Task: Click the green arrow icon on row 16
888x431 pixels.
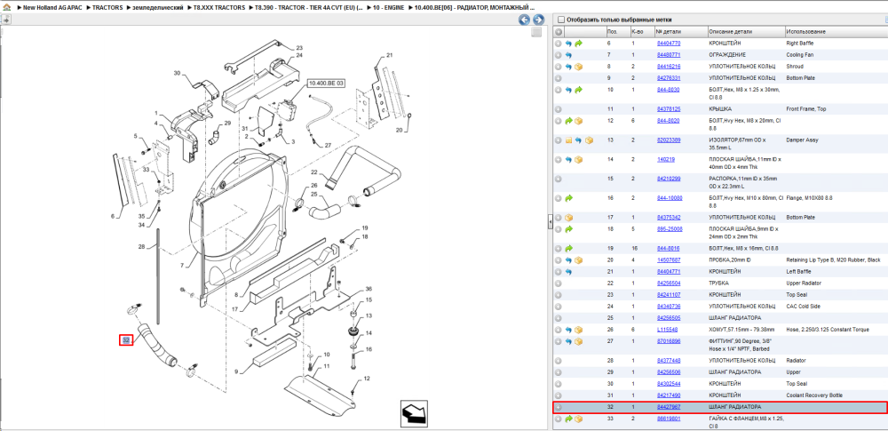Action: pos(568,198)
